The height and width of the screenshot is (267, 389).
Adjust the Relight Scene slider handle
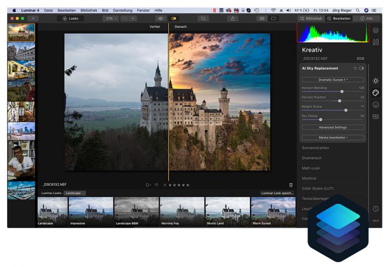tap(346, 110)
